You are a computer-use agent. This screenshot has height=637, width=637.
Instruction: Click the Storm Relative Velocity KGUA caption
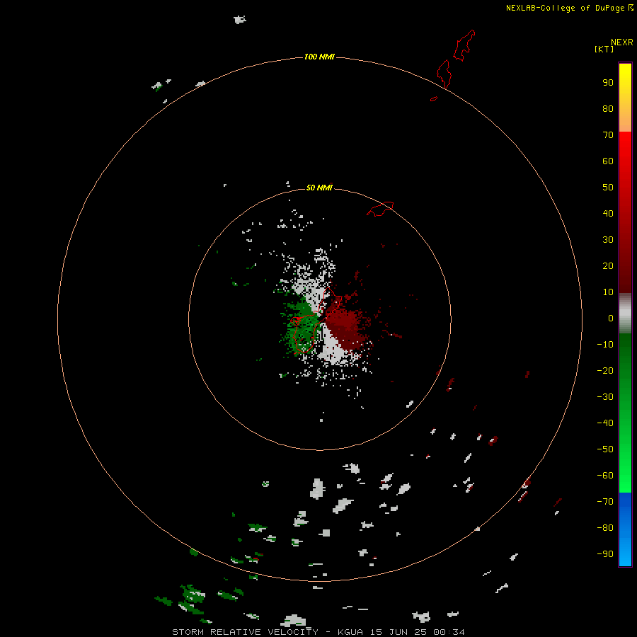point(318,632)
